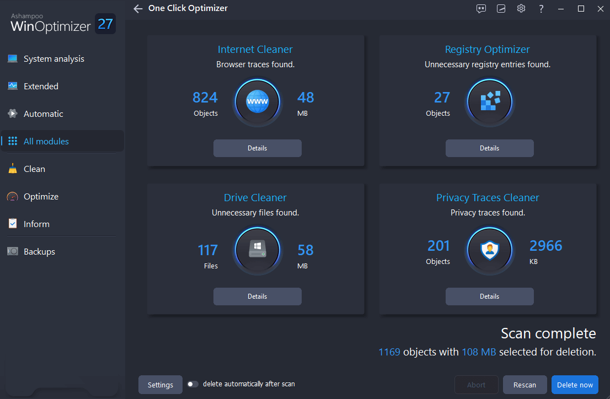Start a new scan with Rescan
The height and width of the screenshot is (399, 610).
tap(525, 384)
